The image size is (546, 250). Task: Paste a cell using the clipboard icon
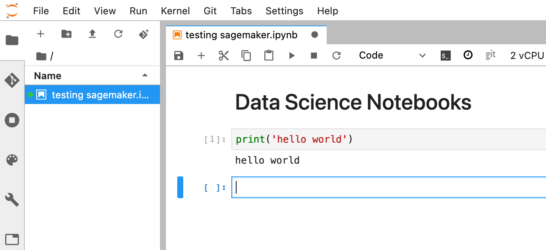[x=269, y=55]
